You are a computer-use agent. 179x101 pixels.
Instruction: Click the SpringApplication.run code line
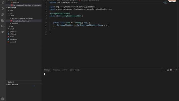83,25
